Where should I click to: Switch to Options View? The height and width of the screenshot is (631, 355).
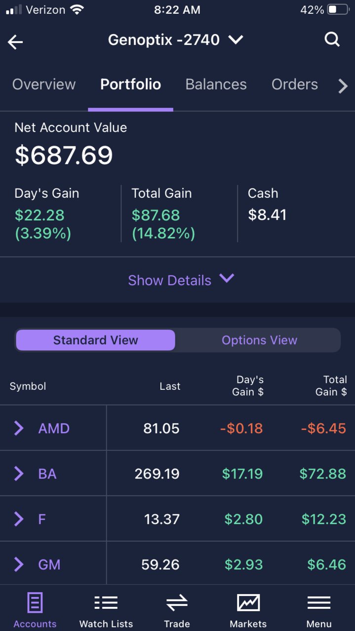259,340
